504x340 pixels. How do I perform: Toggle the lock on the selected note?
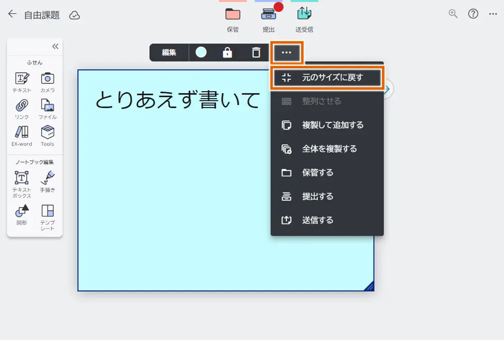tap(227, 52)
